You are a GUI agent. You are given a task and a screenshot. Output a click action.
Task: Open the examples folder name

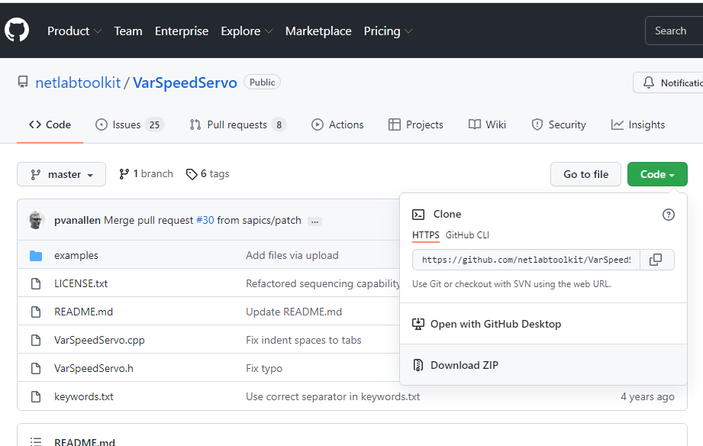coord(76,255)
